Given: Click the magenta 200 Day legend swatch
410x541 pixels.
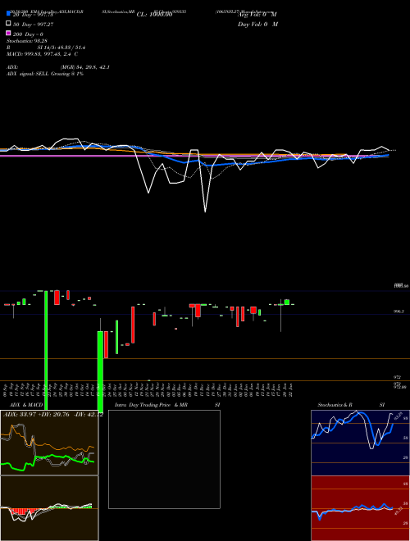Looking at the screenshot, I should tap(8, 34).
